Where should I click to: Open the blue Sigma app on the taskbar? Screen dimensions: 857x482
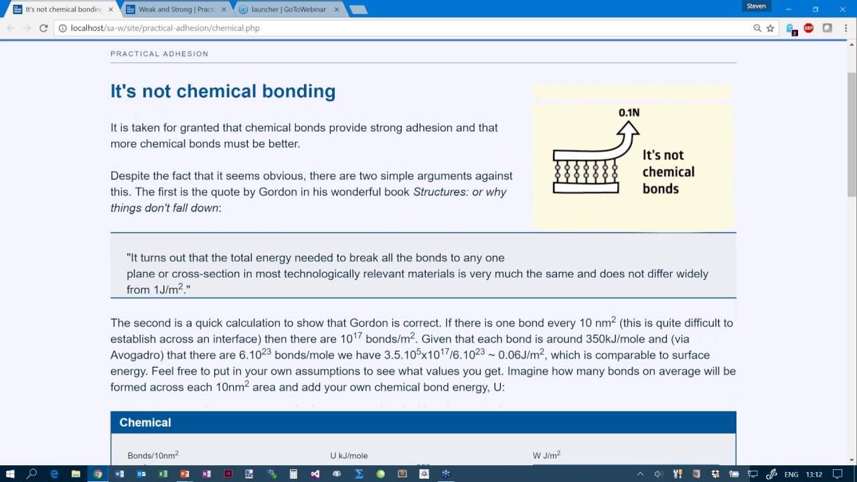[x=358, y=474]
